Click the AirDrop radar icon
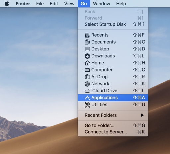Screen dimensions: 170x154 pos(87,77)
